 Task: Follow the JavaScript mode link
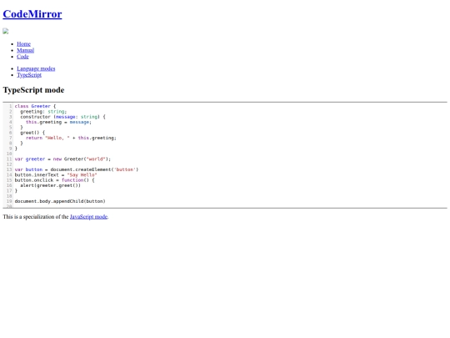(88, 217)
